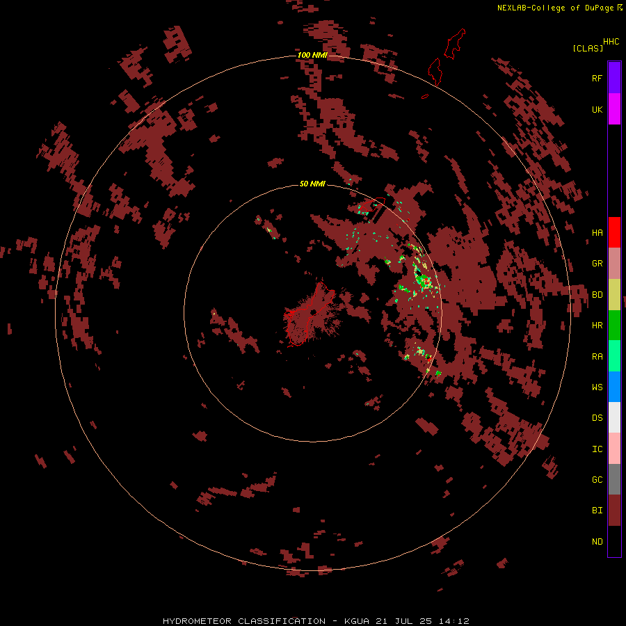Image resolution: width=626 pixels, height=626 pixels.
Task: Click the '50 NMI' range ring label
Action: click(x=312, y=184)
